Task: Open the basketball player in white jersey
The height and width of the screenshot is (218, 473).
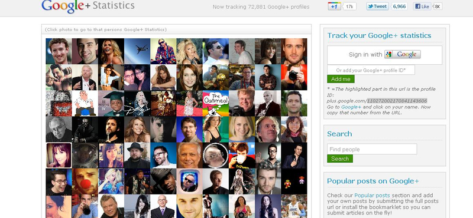Action: point(294,206)
